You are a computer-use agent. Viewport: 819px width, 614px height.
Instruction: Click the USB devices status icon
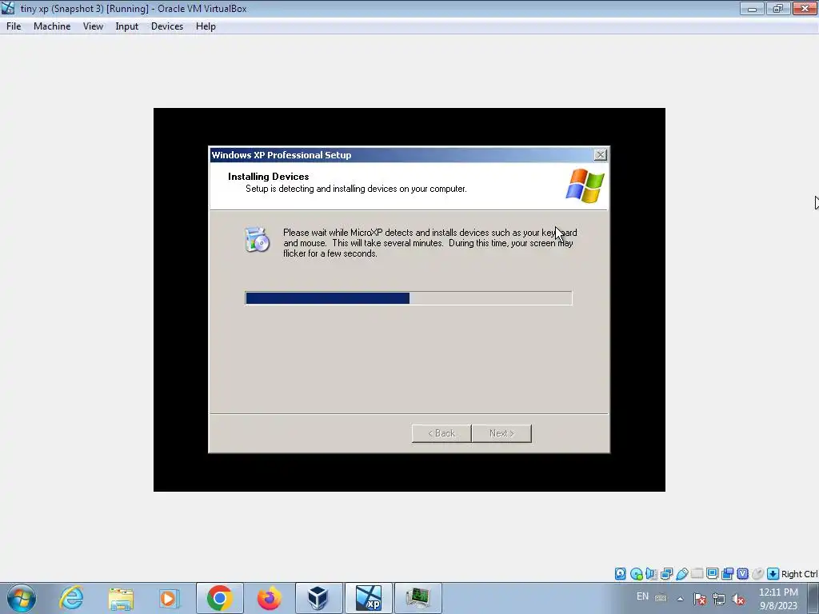tap(681, 574)
